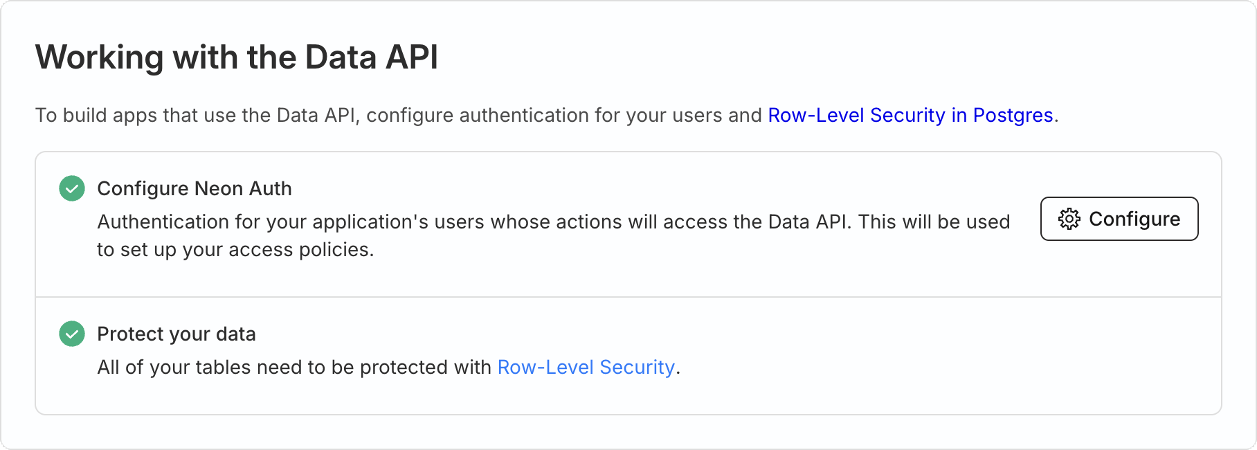
Task: Open the Row-Level Security link under Protect your data
Action: coord(586,367)
